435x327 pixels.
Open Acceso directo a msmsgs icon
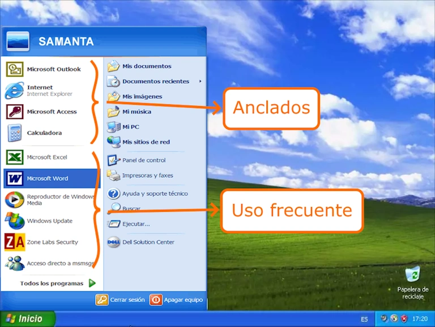click(x=14, y=263)
